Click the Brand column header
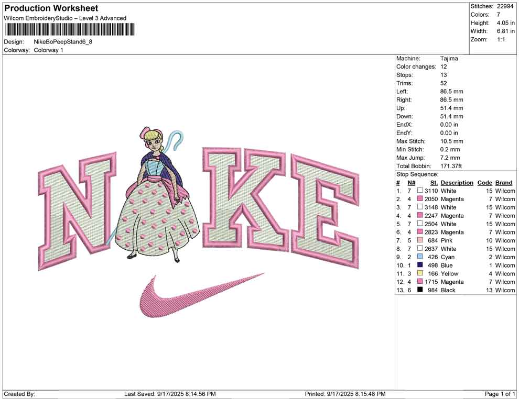 [504, 182]
